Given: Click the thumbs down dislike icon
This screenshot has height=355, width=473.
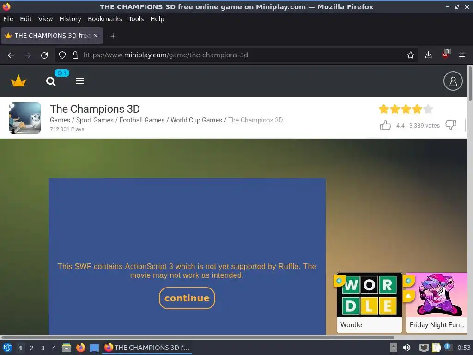Looking at the screenshot, I should [x=451, y=125].
